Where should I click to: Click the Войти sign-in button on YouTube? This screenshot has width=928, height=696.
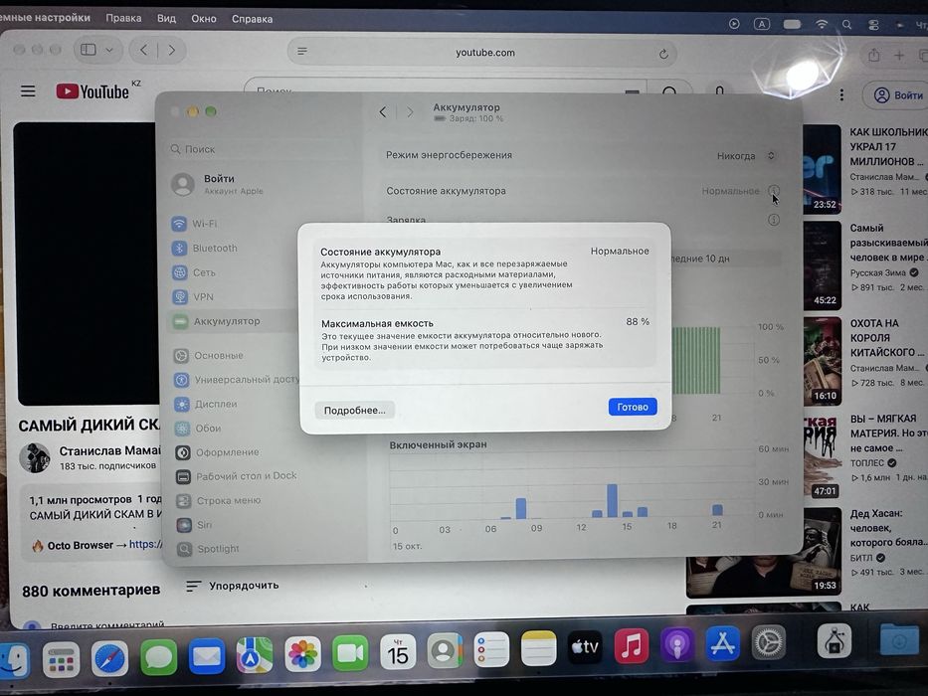(896, 94)
